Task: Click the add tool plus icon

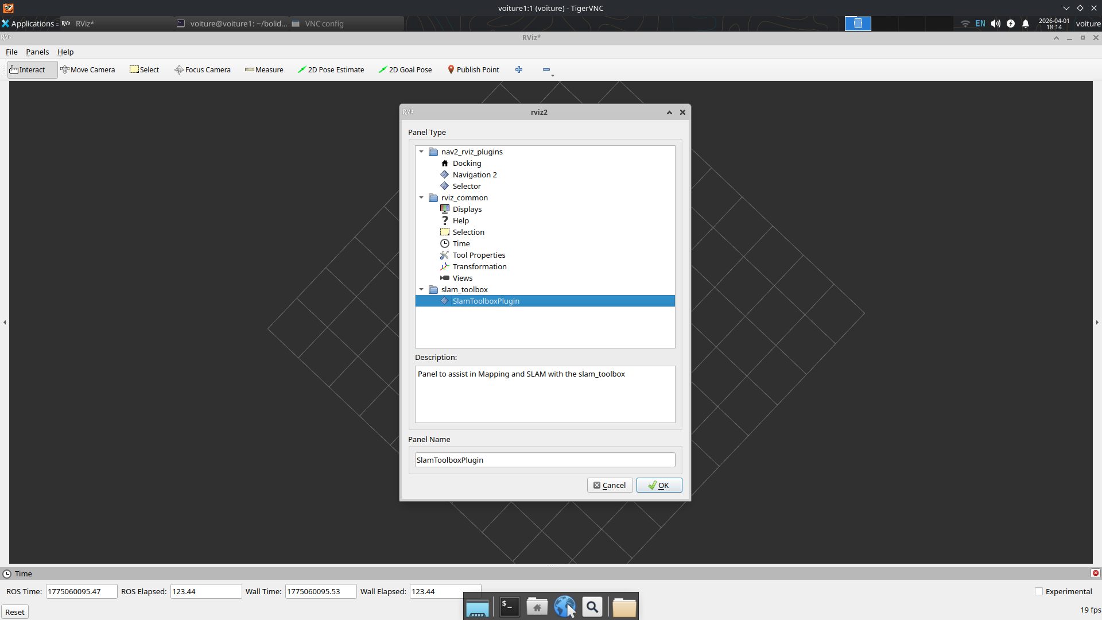Action: (518, 69)
